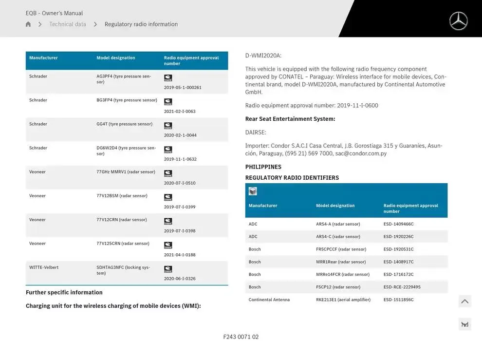Click the EQB Owner's Manual title
This screenshot has width=482, height=341.
point(54,13)
